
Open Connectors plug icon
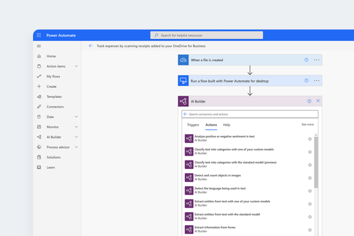pyautogui.click(x=39, y=107)
